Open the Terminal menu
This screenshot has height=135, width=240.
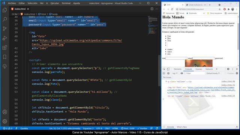(66, 3)
